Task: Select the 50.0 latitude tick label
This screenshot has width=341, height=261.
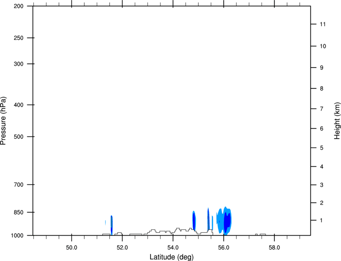Action: [x=71, y=248]
